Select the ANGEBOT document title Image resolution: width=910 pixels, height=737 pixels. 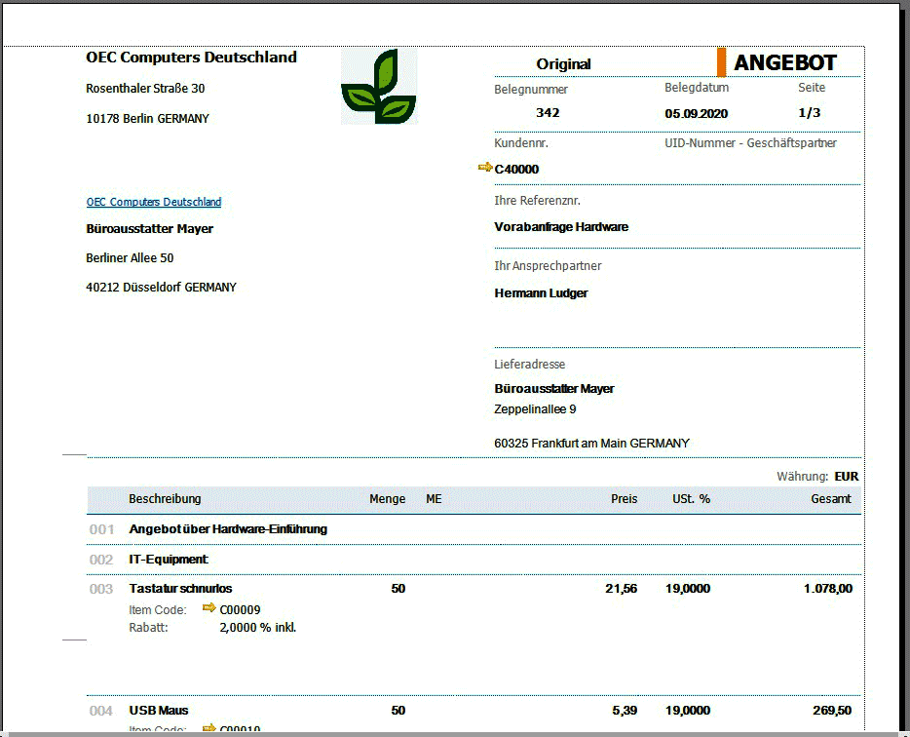(784, 63)
